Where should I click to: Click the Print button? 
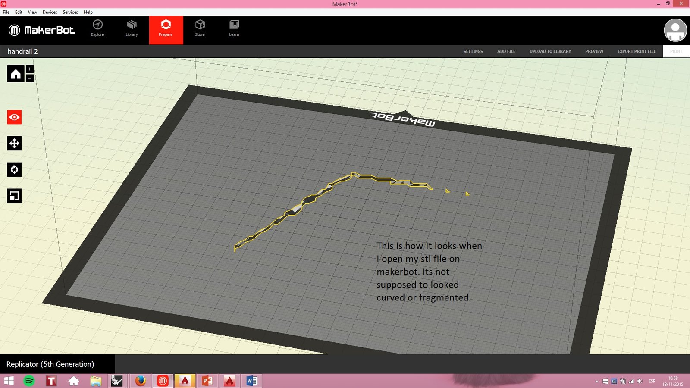(x=676, y=51)
